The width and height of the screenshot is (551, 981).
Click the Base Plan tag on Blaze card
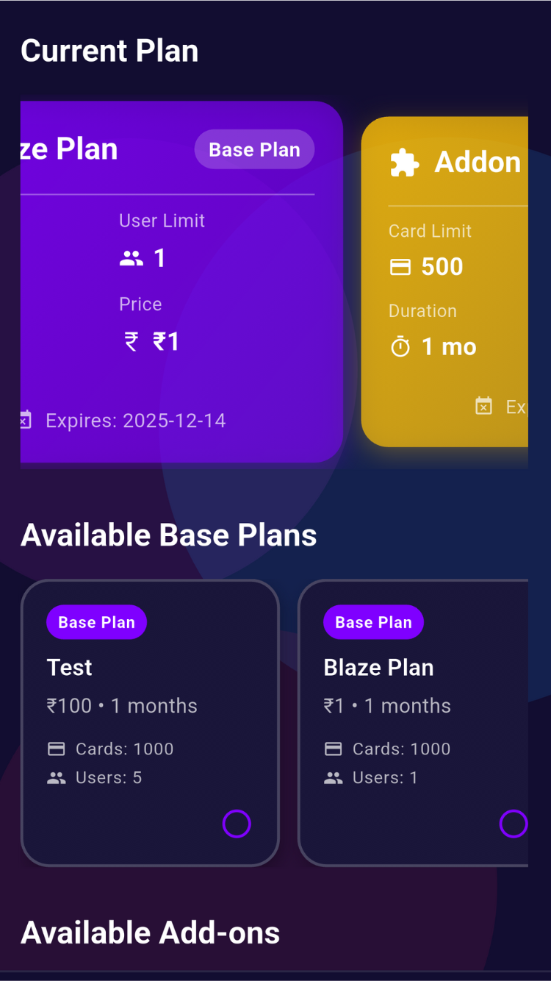(373, 622)
